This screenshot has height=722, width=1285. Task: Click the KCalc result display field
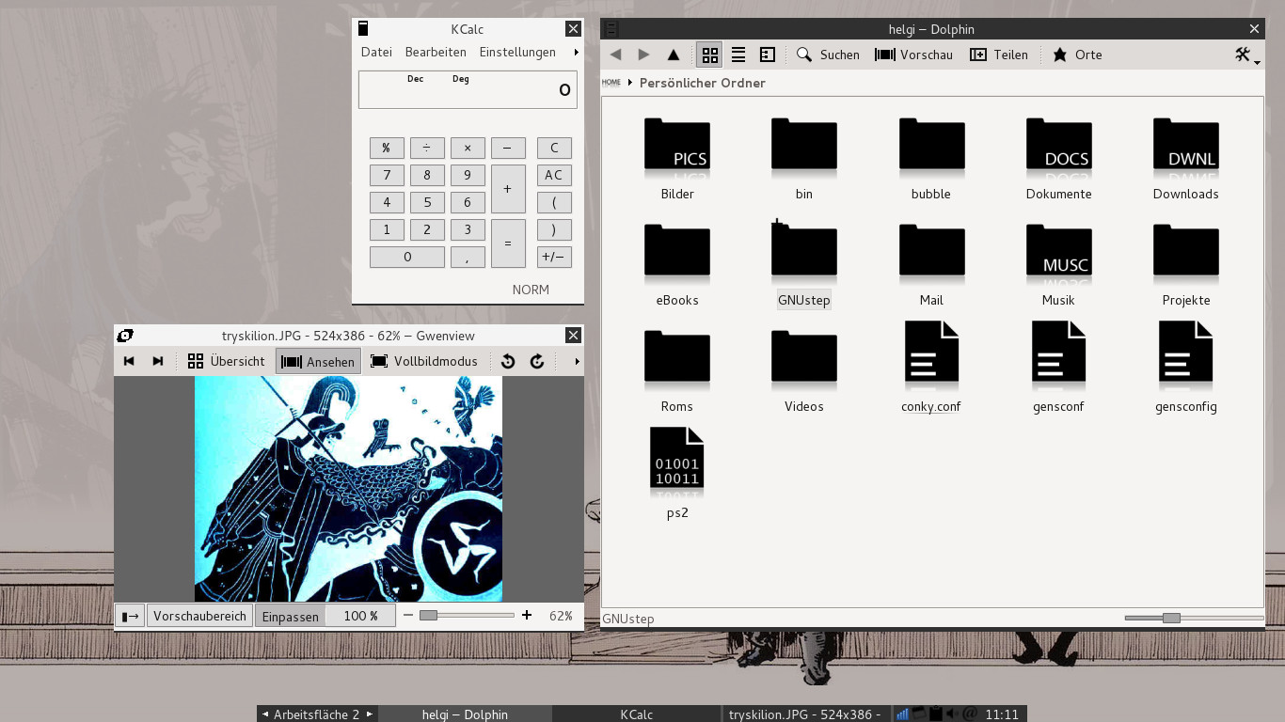point(468,90)
